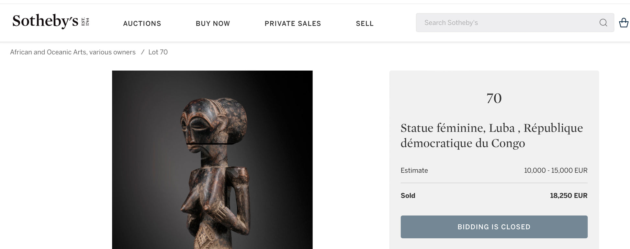The image size is (630, 249).
Task: Click the 18,250 EUR sold price
Action: [568, 196]
